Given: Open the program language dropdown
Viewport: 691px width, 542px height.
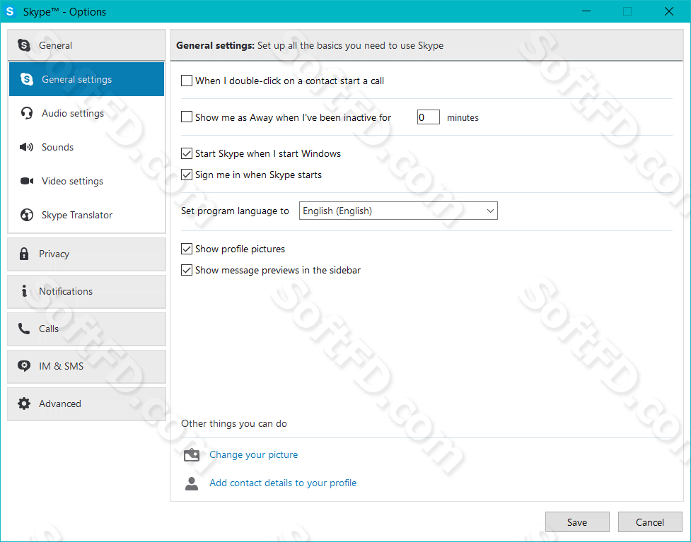Looking at the screenshot, I should (398, 211).
